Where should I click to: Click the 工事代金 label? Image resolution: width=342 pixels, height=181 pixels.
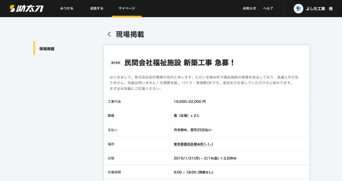(114, 101)
